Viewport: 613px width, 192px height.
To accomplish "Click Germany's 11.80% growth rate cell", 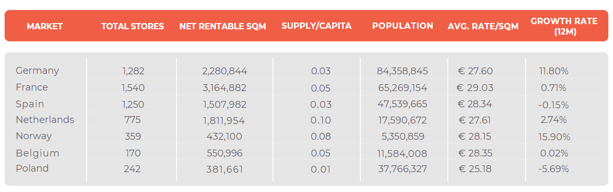I will 553,72.
